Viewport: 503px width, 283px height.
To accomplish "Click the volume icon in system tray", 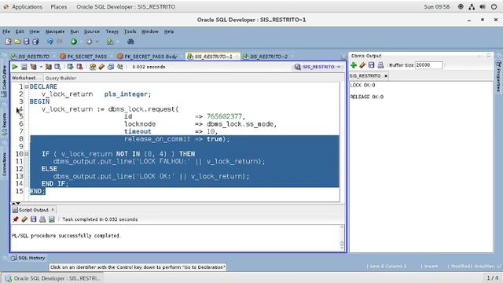I will (483, 7).
